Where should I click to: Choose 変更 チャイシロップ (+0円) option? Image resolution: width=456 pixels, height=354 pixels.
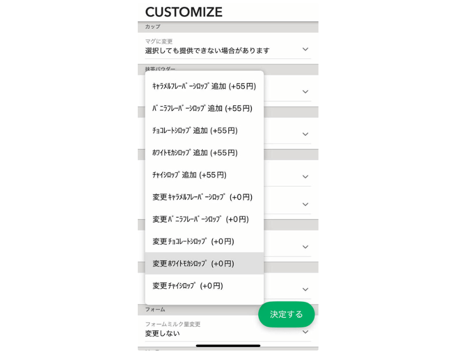point(188,286)
